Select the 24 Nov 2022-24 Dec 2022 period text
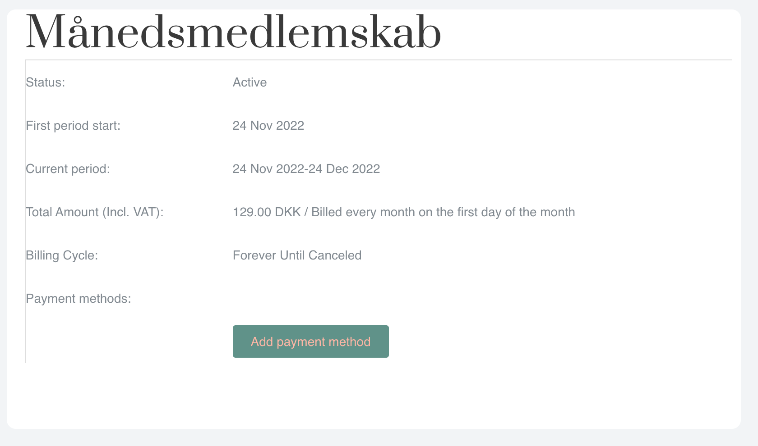The height and width of the screenshot is (446, 758). pos(306,168)
